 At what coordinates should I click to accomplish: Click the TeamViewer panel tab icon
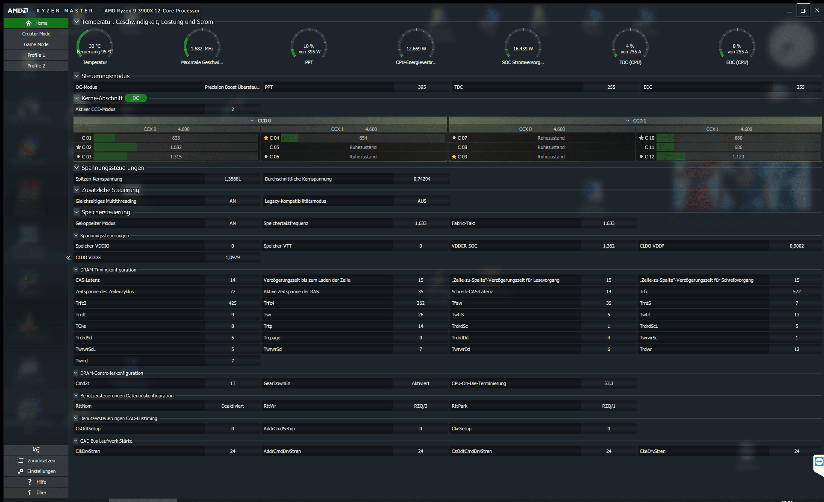coord(819,461)
